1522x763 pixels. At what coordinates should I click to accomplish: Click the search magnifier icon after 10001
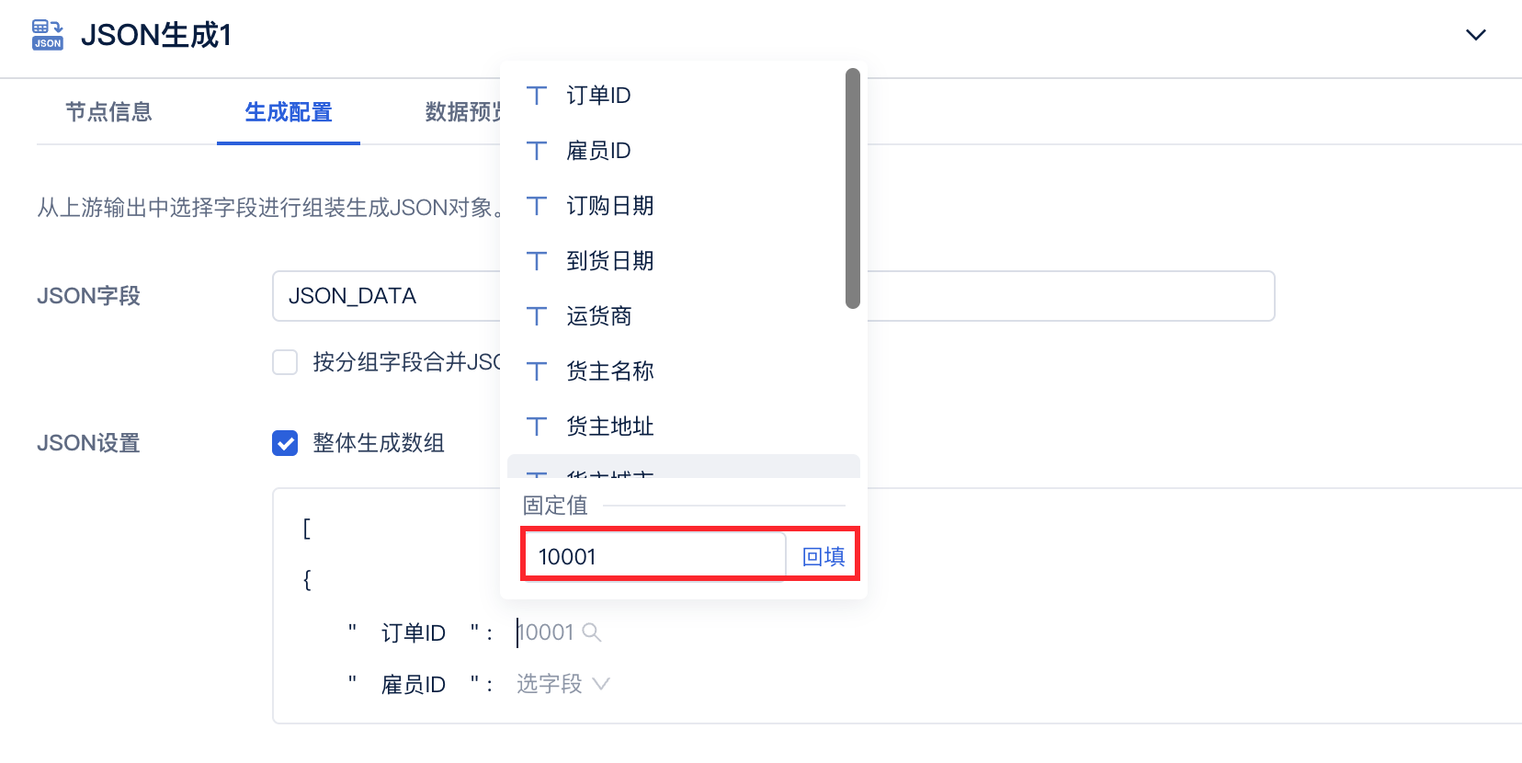592,632
